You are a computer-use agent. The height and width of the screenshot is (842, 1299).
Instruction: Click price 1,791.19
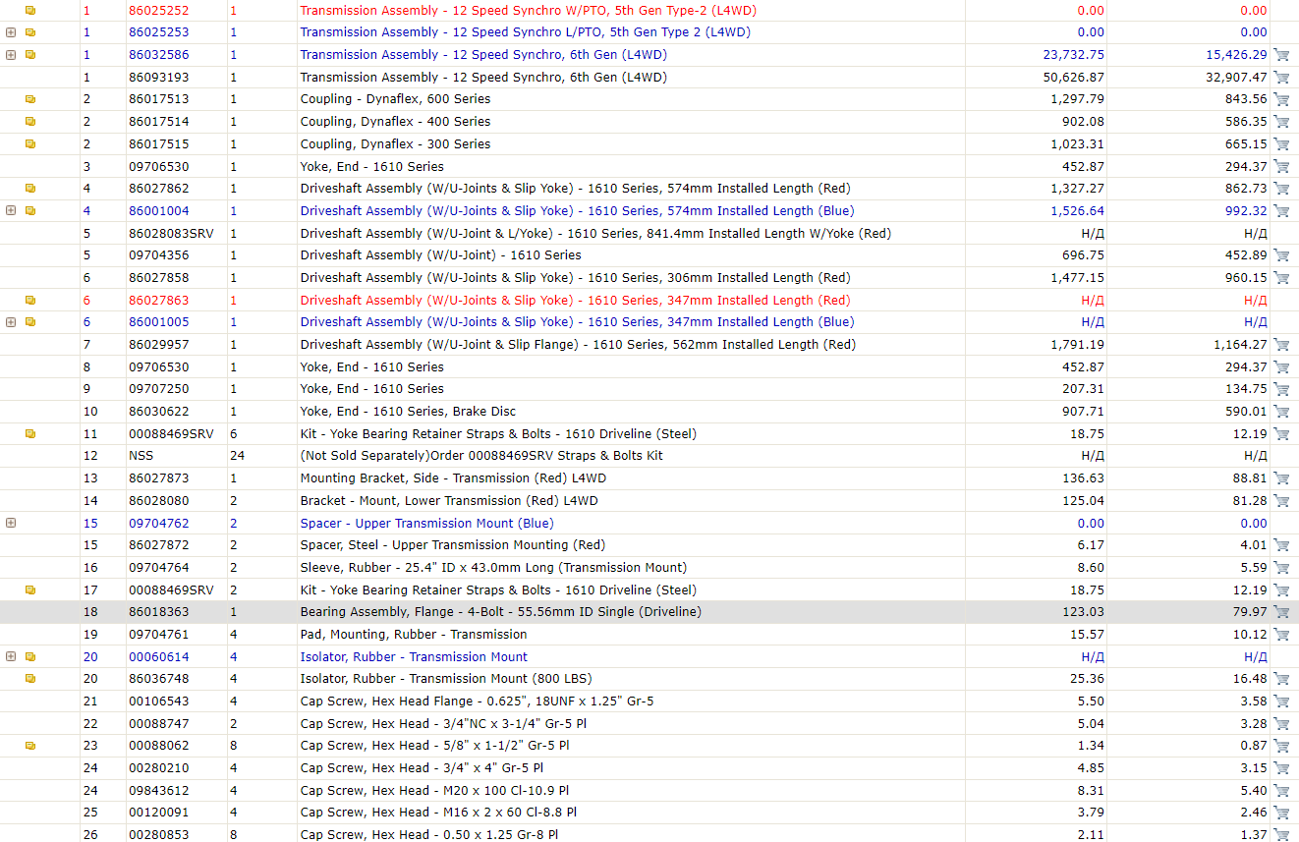click(x=1077, y=345)
